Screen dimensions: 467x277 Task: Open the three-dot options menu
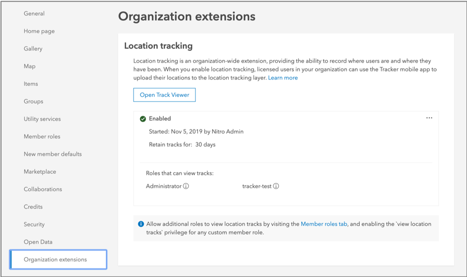point(429,118)
